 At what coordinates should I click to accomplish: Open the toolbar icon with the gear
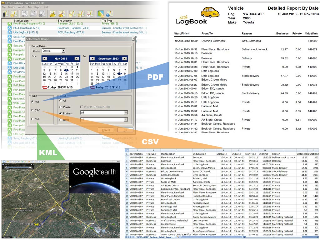point(14,14)
